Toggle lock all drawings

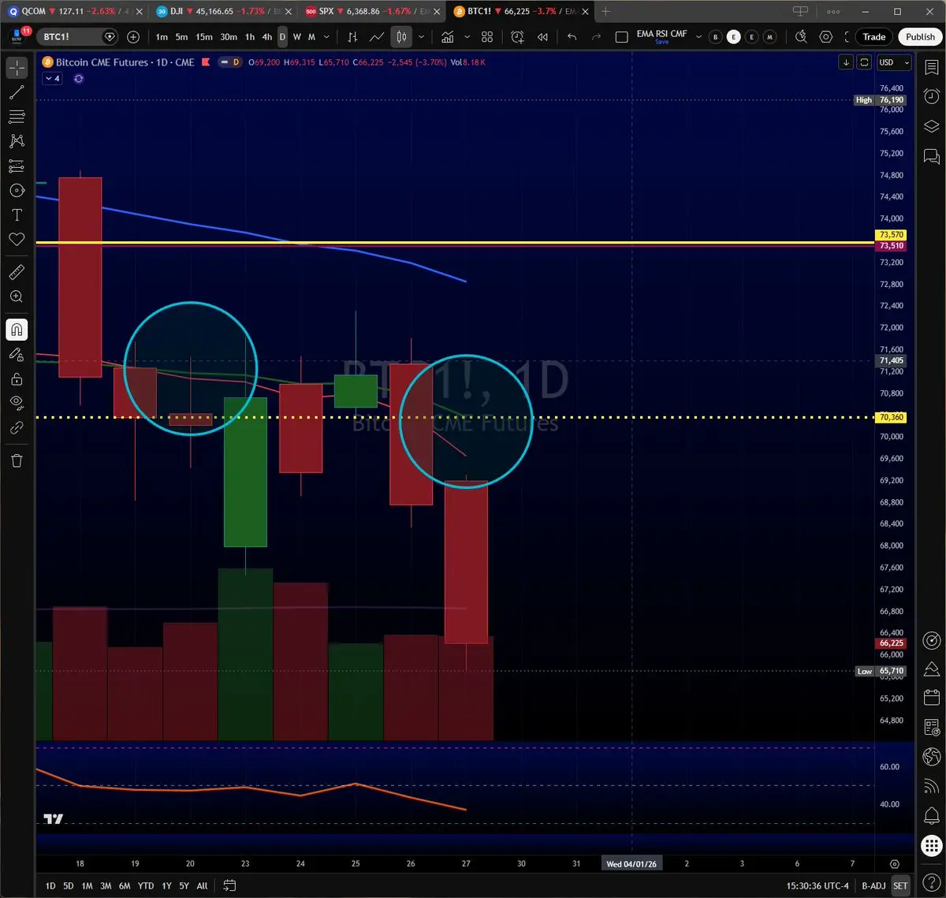(17, 379)
